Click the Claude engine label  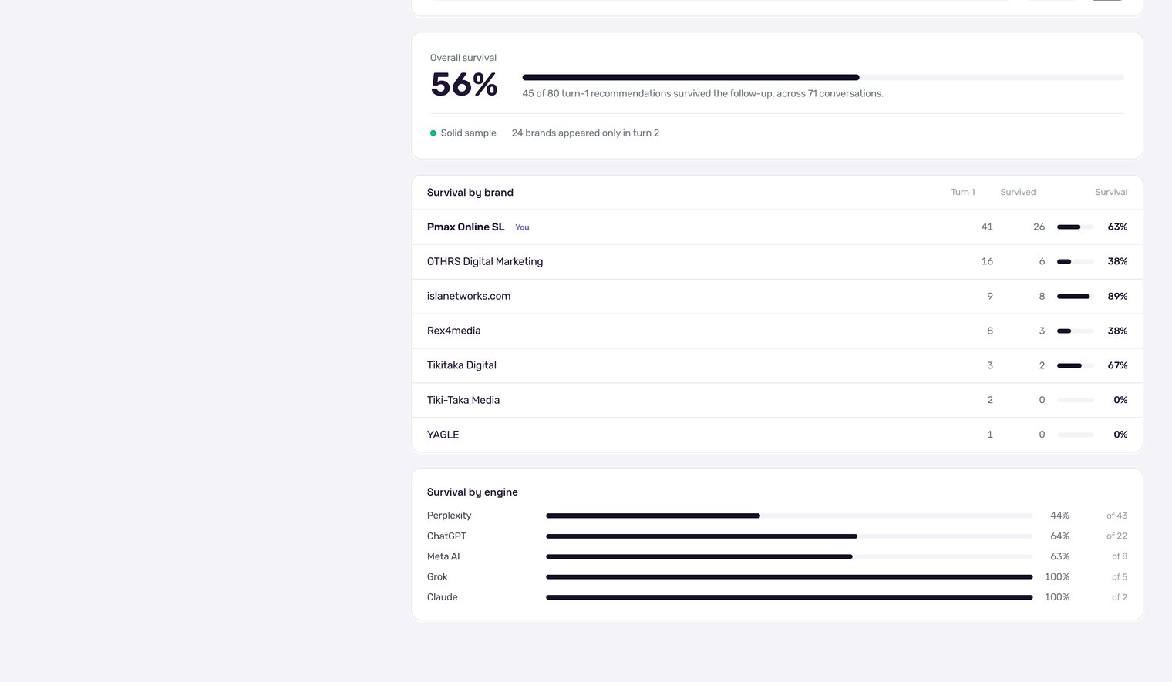443,597
